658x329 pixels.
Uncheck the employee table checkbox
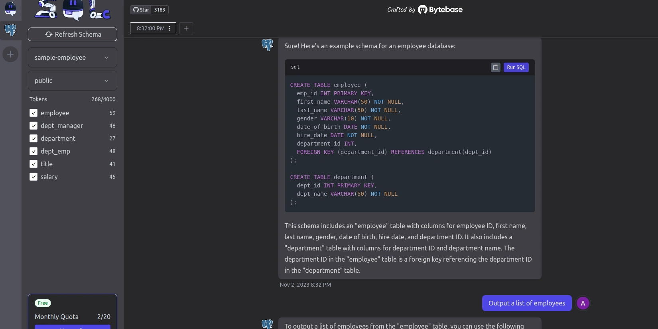point(33,113)
